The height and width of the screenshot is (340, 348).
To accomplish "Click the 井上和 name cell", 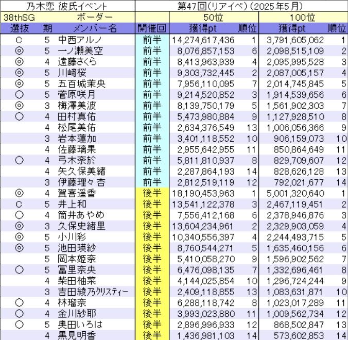I will click(72, 205).
